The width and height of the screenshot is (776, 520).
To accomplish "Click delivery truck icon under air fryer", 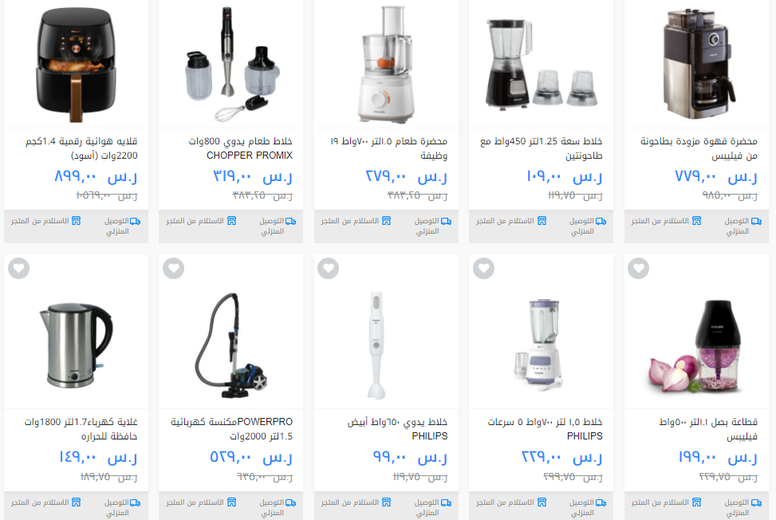I will [135, 221].
